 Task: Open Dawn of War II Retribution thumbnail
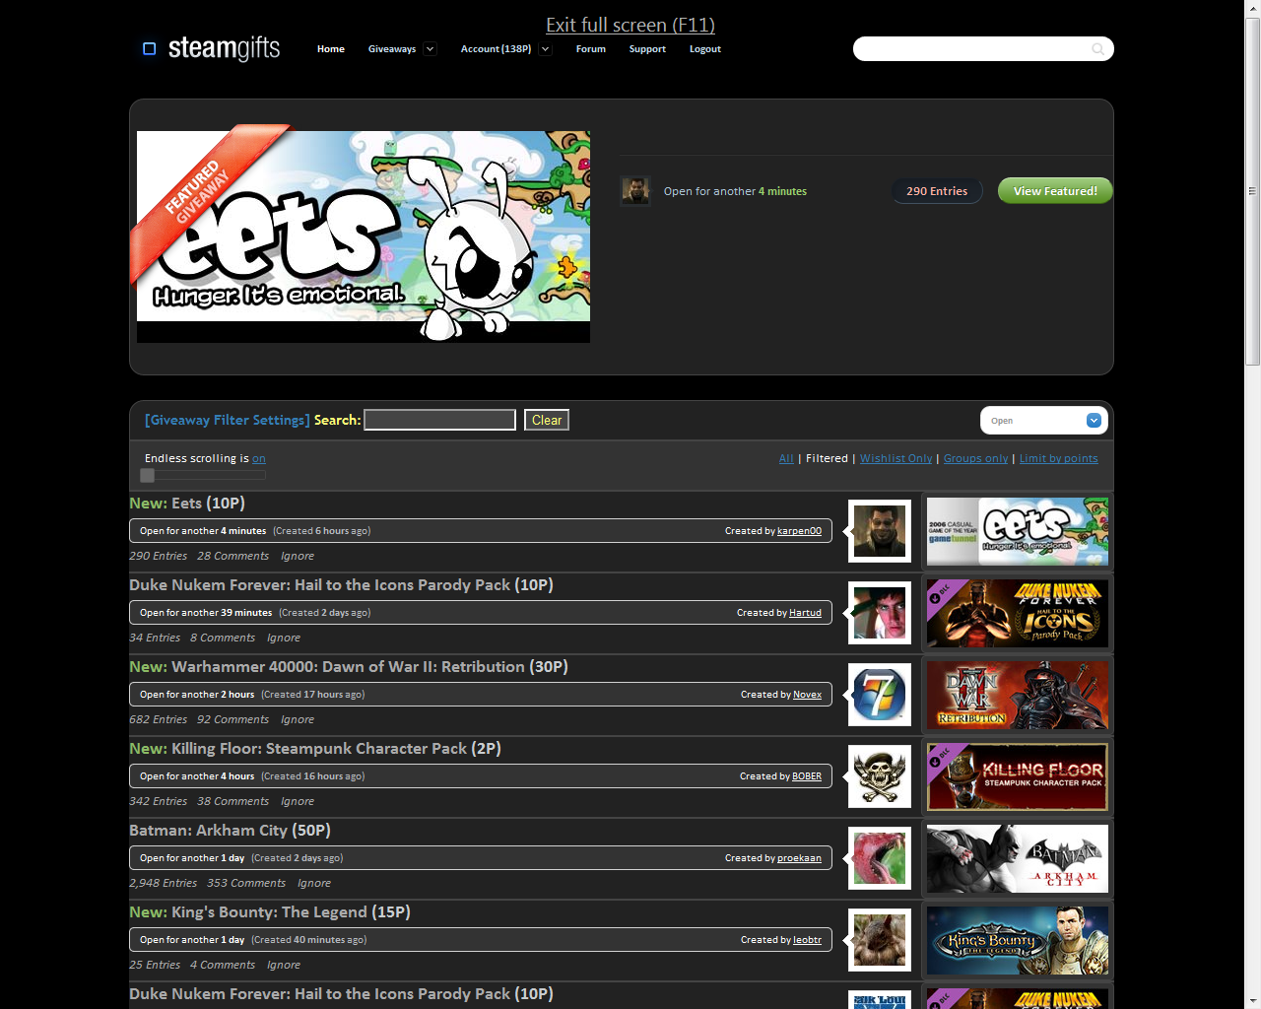coord(1018,695)
